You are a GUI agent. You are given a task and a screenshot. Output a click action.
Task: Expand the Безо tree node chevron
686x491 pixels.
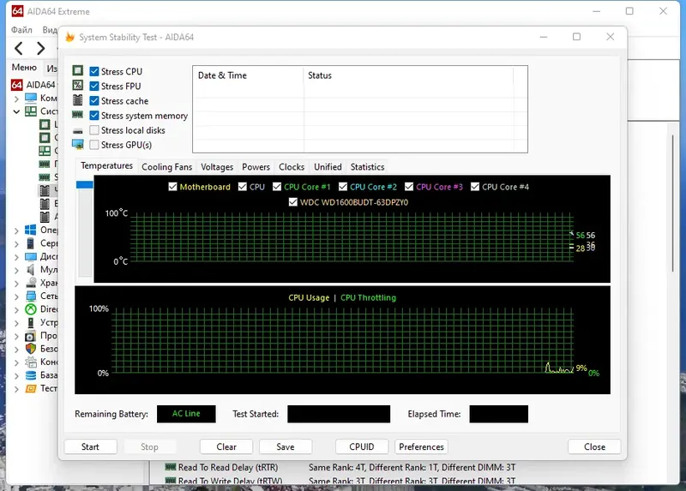16,350
